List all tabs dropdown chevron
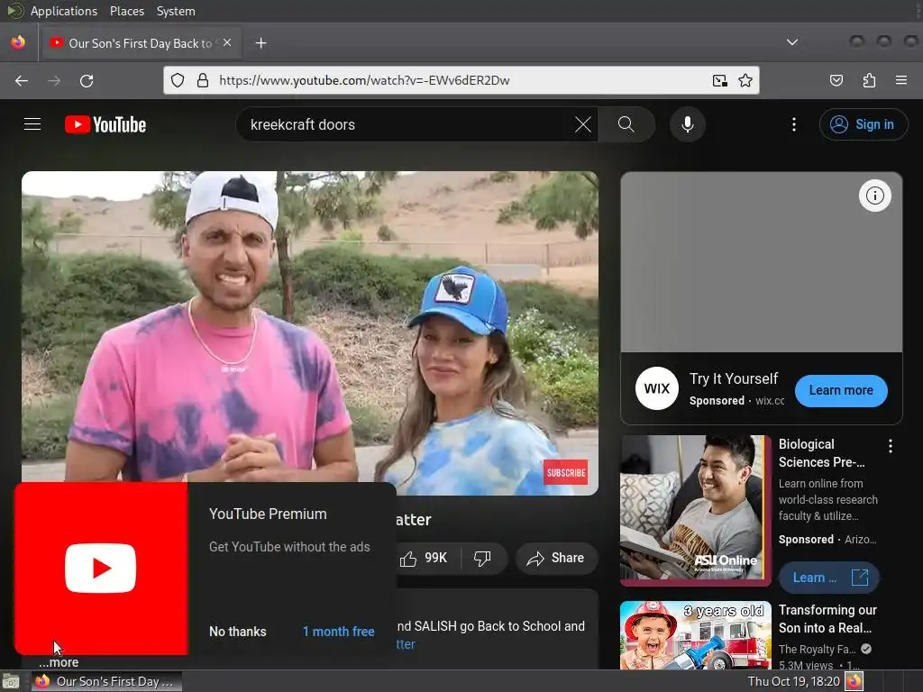 (x=792, y=42)
